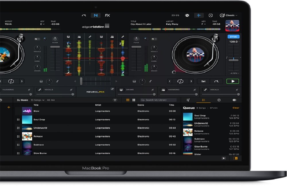Click the crossfader slider in the center

81,81
